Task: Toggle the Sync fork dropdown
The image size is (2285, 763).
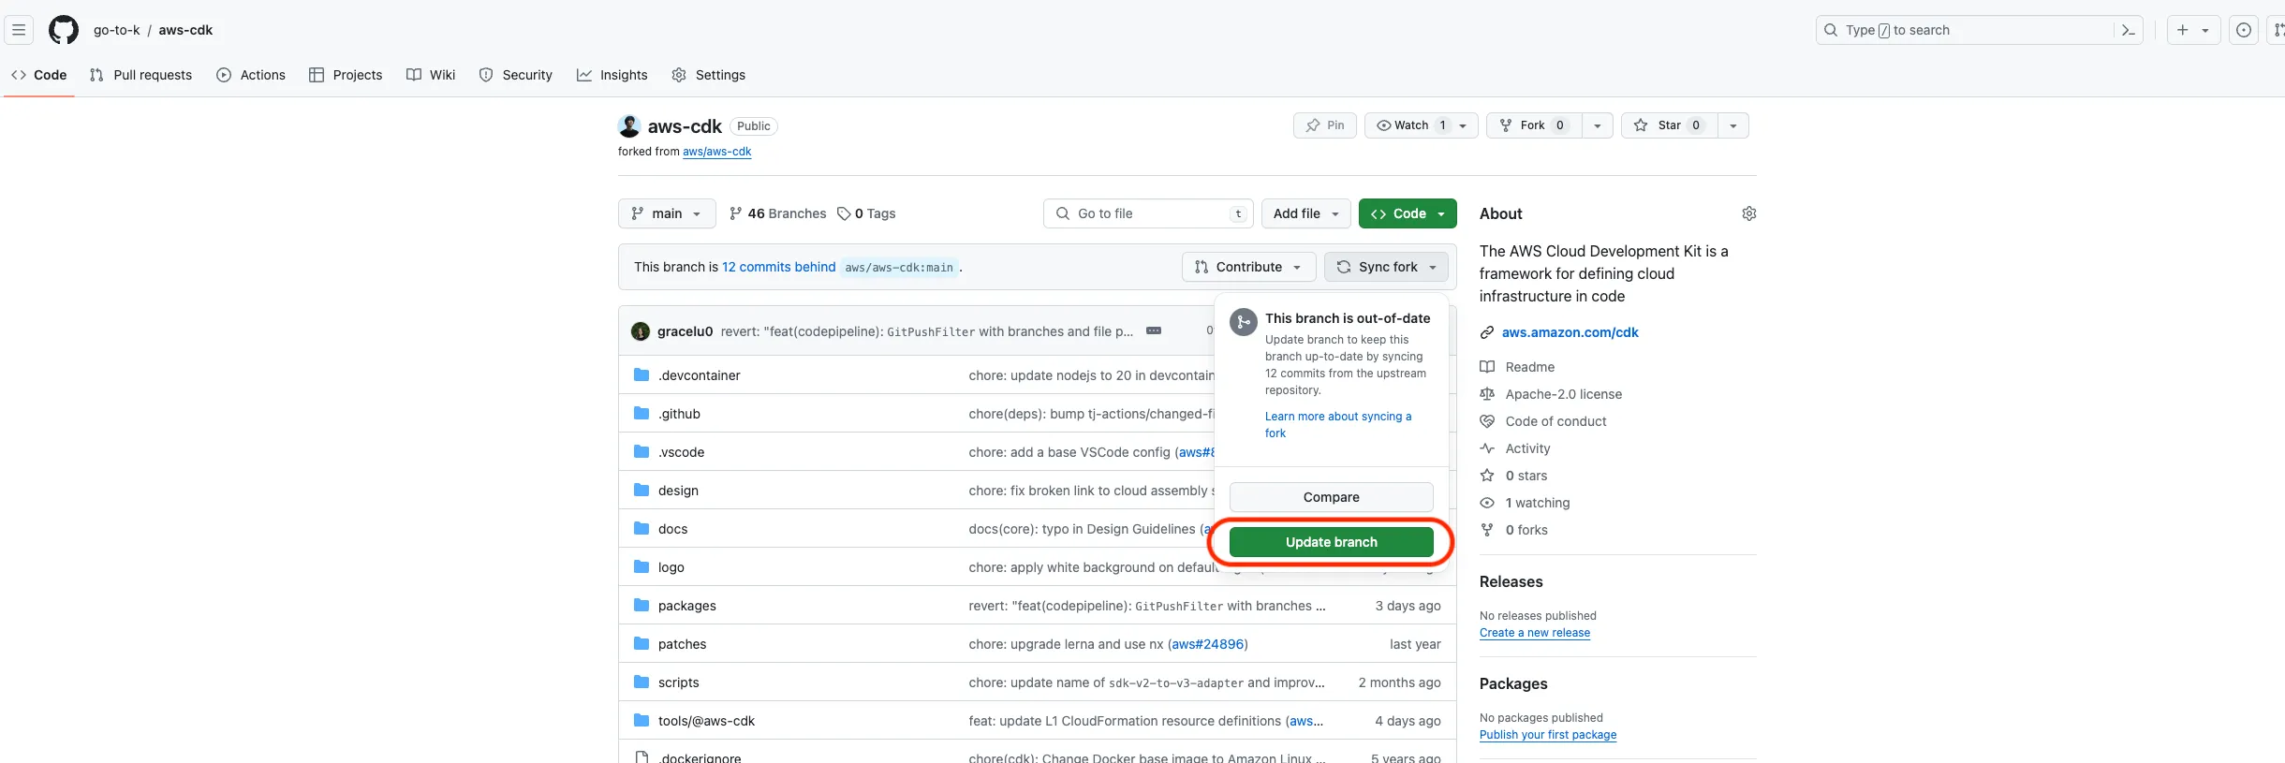Action: click(x=1386, y=267)
